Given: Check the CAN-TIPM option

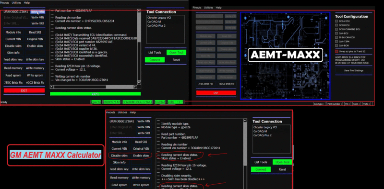Looking at the screenshot, I should click(336, 42).
